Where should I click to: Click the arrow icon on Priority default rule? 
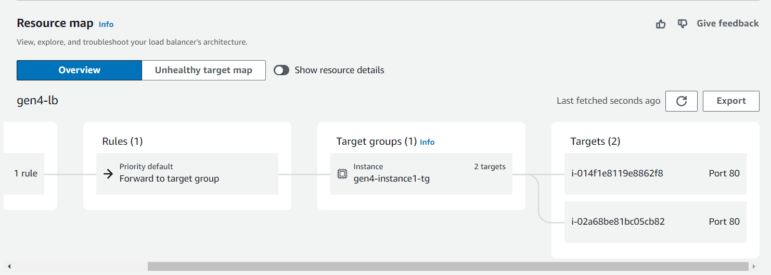click(108, 174)
